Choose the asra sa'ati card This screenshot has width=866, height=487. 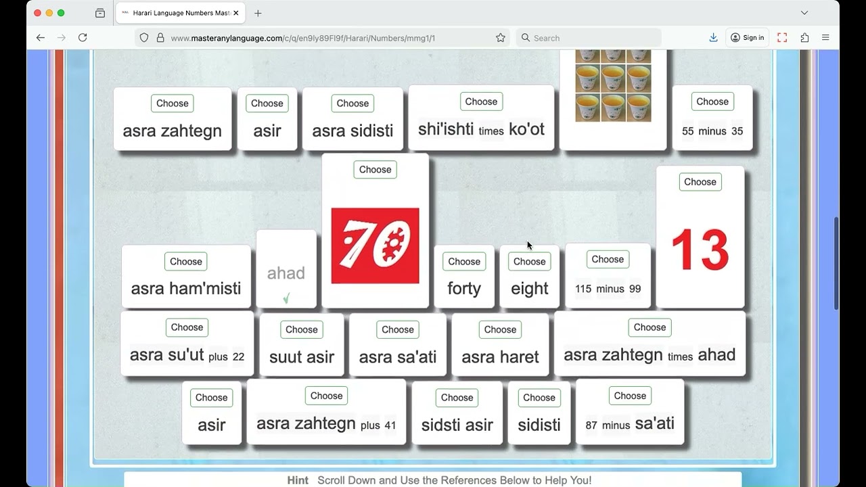(398, 329)
